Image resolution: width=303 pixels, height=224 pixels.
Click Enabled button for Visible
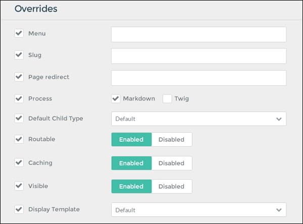131,186
